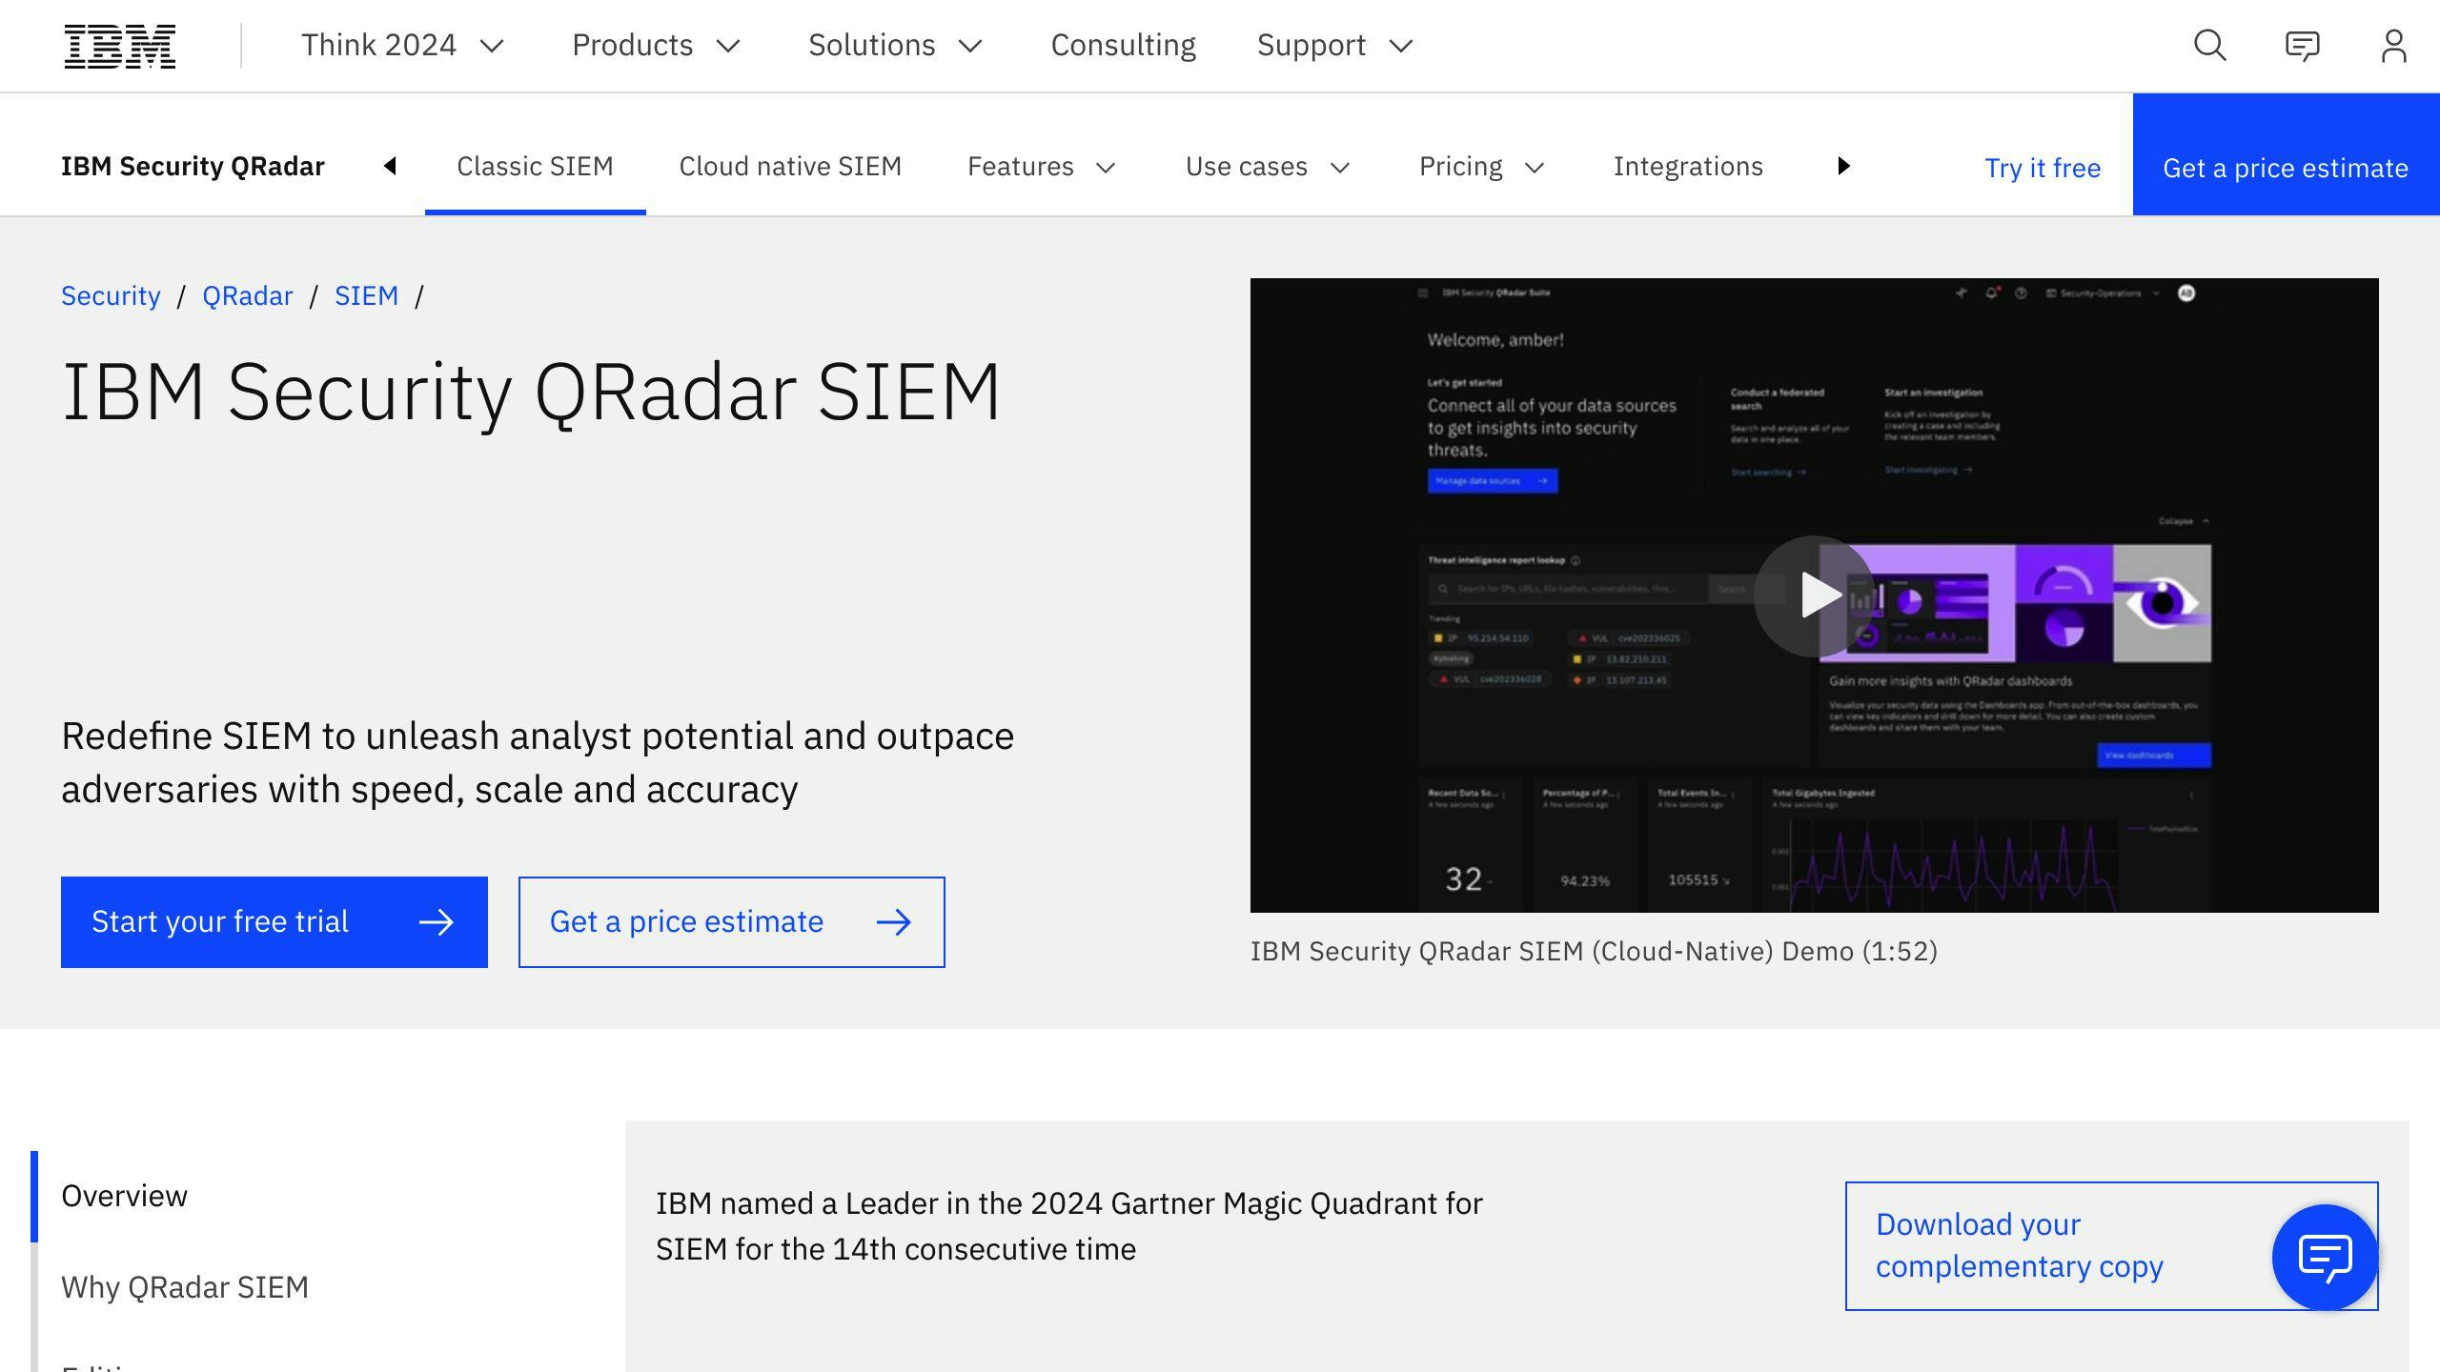Click the live chat bubble icon bottom right
The width and height of the screenshot is (2440, 1372).
click(2326, 1257)
